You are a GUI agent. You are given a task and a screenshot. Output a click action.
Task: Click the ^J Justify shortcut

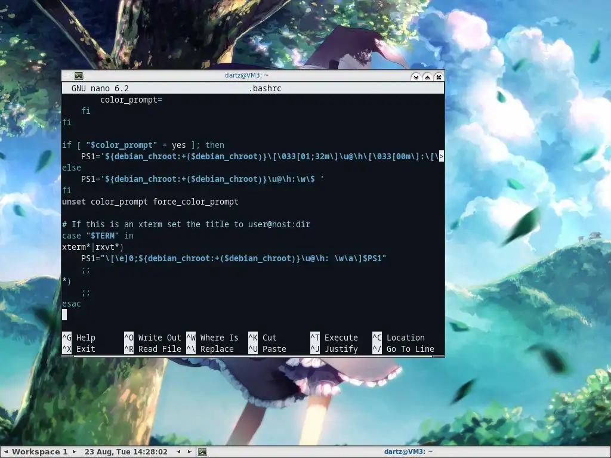(334, 349)
